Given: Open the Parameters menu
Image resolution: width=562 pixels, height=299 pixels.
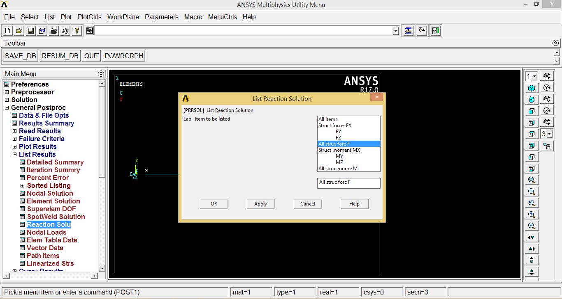Looking at the screenshot, I should click(161, 17).
